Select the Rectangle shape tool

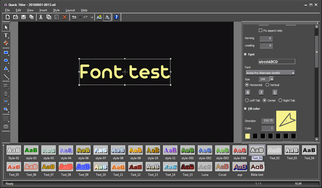[x=6, y=53]
